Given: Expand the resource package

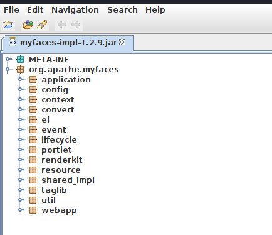Looking at the screenshot, I should click(x=21, y=170).
